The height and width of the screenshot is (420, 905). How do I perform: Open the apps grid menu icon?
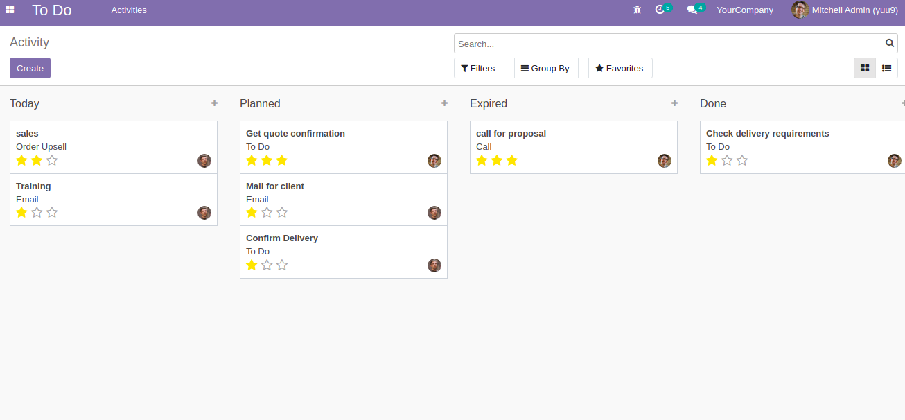click(x=10, y=10)
